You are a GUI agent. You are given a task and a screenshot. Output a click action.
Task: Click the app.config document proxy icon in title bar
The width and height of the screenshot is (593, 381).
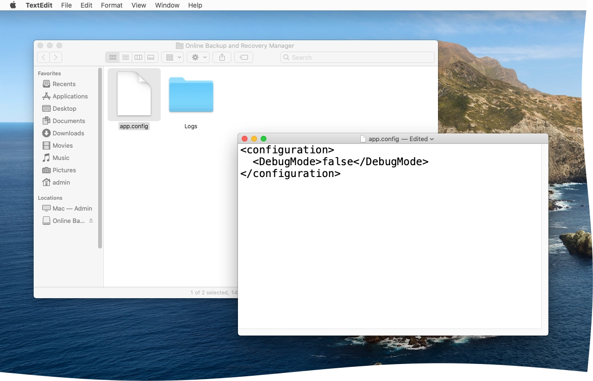pyautogui.click(x=363, y=139)
